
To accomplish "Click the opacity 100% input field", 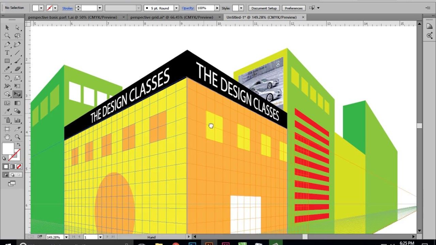I will 205,8.
